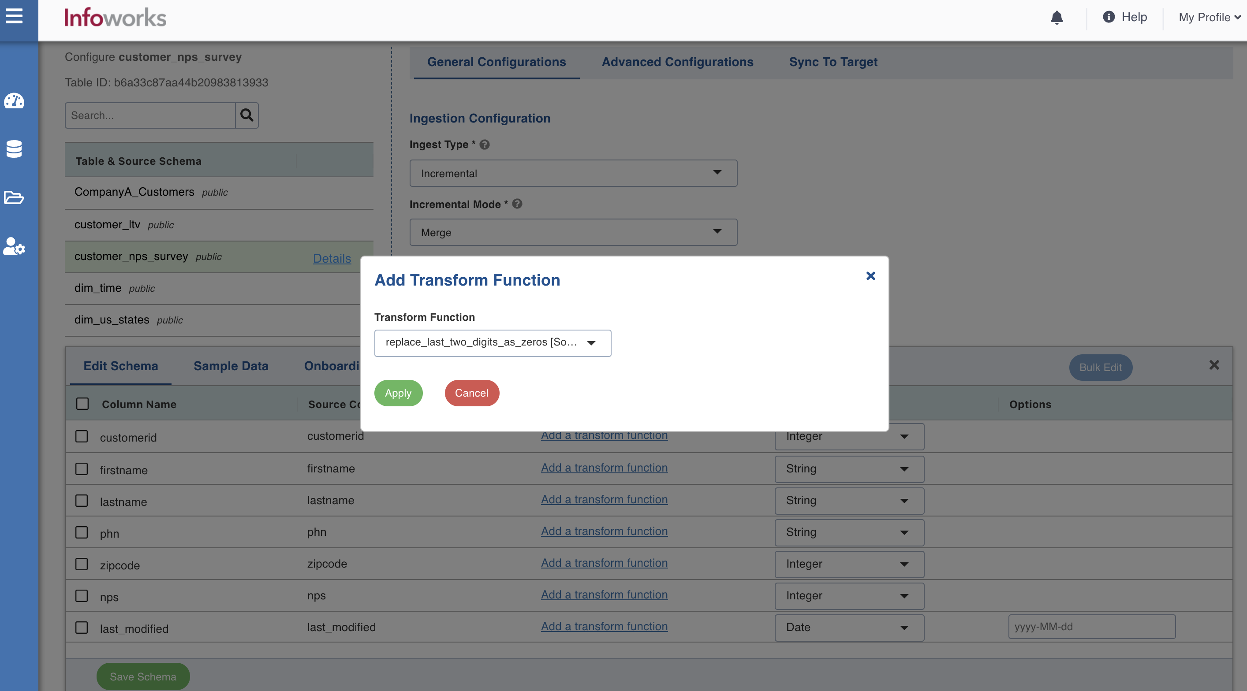Click Cancel in the transform dialog
Screen dimensions: 1247x691
pyautogui.click(x=471, y=393)
